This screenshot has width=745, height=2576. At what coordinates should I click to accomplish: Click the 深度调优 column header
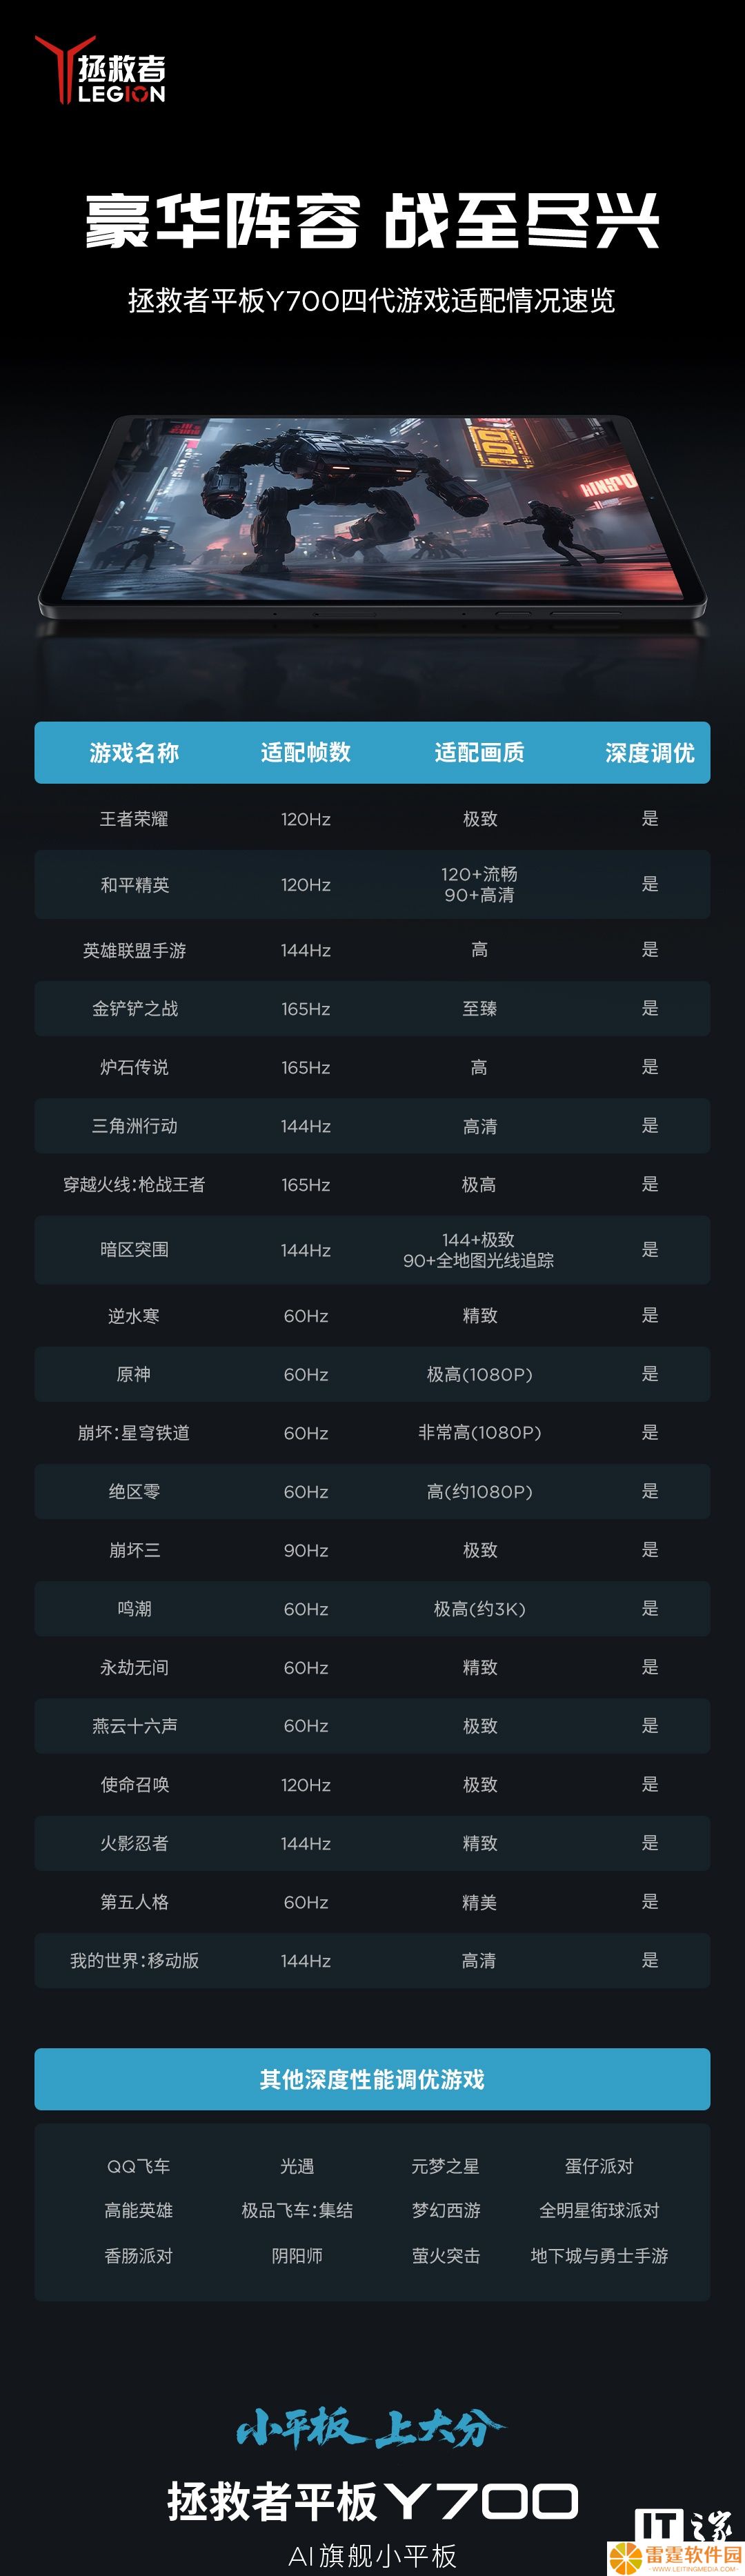tap(650, 752)
